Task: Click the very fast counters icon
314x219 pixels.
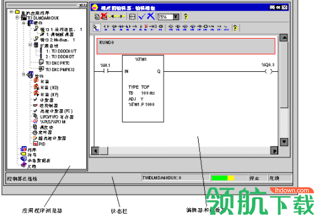Action: point(35,138)
